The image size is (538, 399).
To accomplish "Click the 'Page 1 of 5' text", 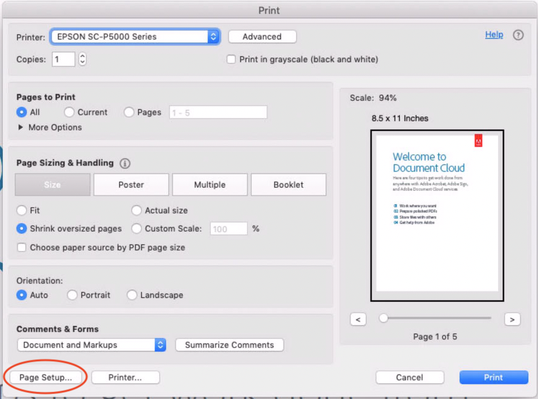I will (435, 337).
